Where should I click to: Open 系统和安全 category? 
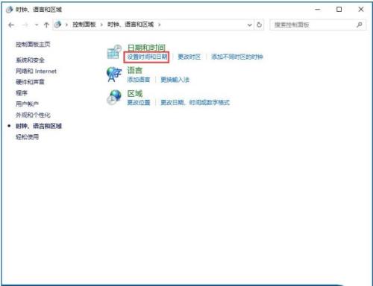(x=30, y=60)
